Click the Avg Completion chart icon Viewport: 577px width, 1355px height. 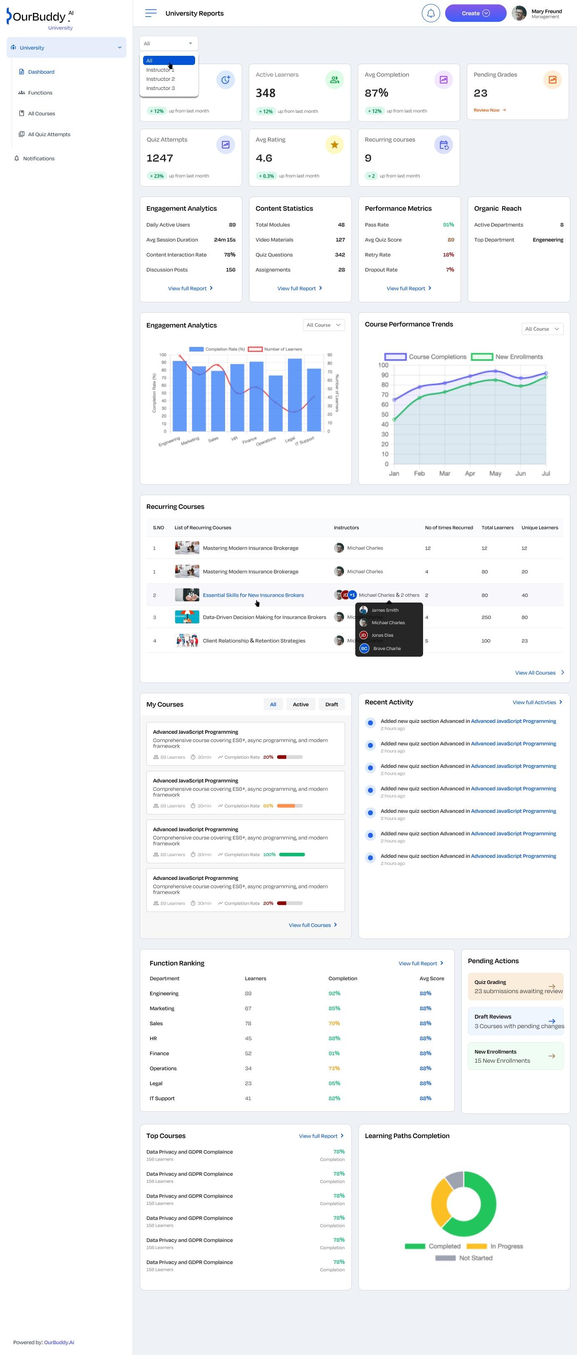[x=443, y=80]
